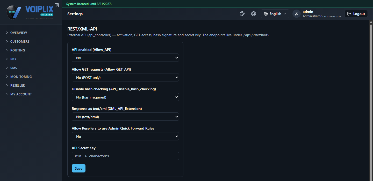373x181 pixels.
Task: Click the REST/XML-API heading
Action: click(82, 29)
